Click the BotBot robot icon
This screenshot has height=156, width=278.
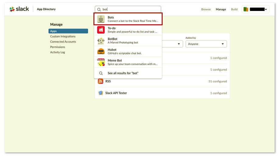(x=101, y=40)
